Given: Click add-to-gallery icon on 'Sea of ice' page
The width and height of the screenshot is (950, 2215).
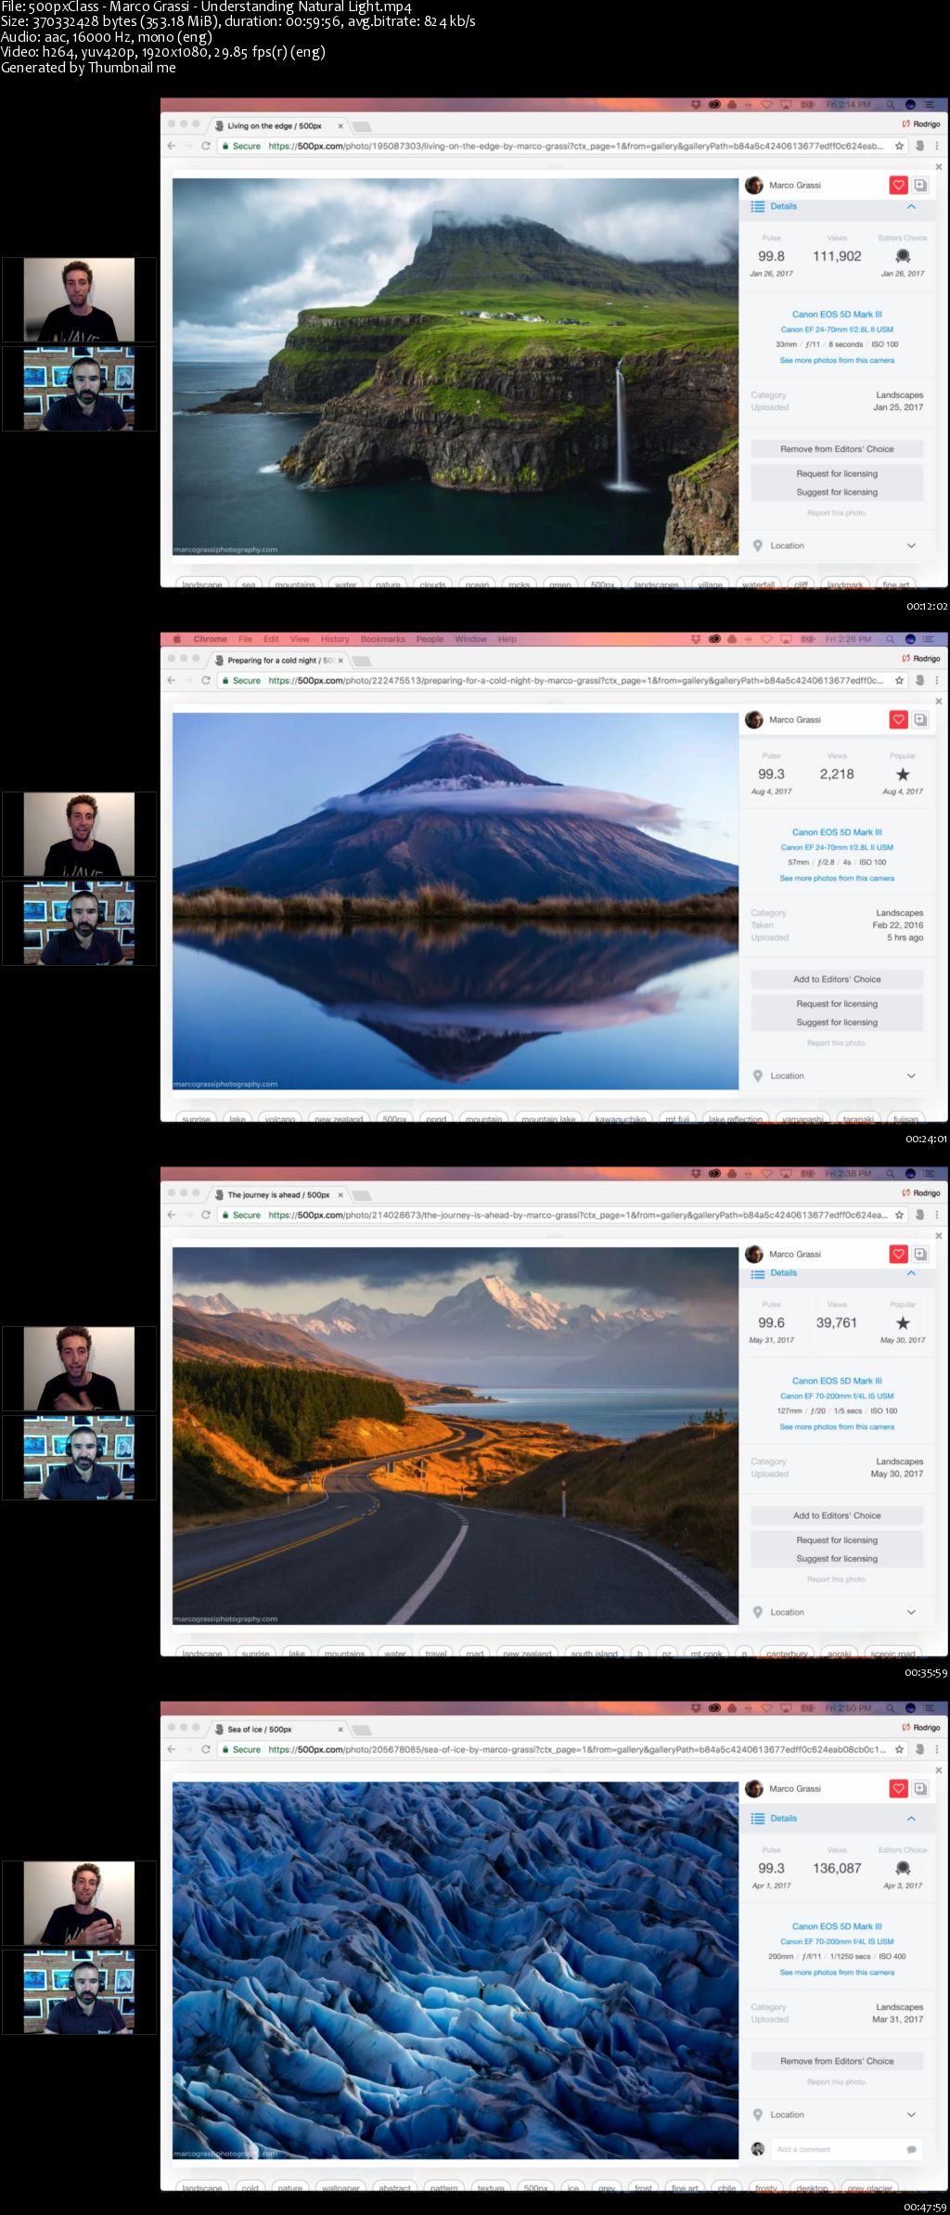Looking at the screenshot, I should (x=920, y=1789).
